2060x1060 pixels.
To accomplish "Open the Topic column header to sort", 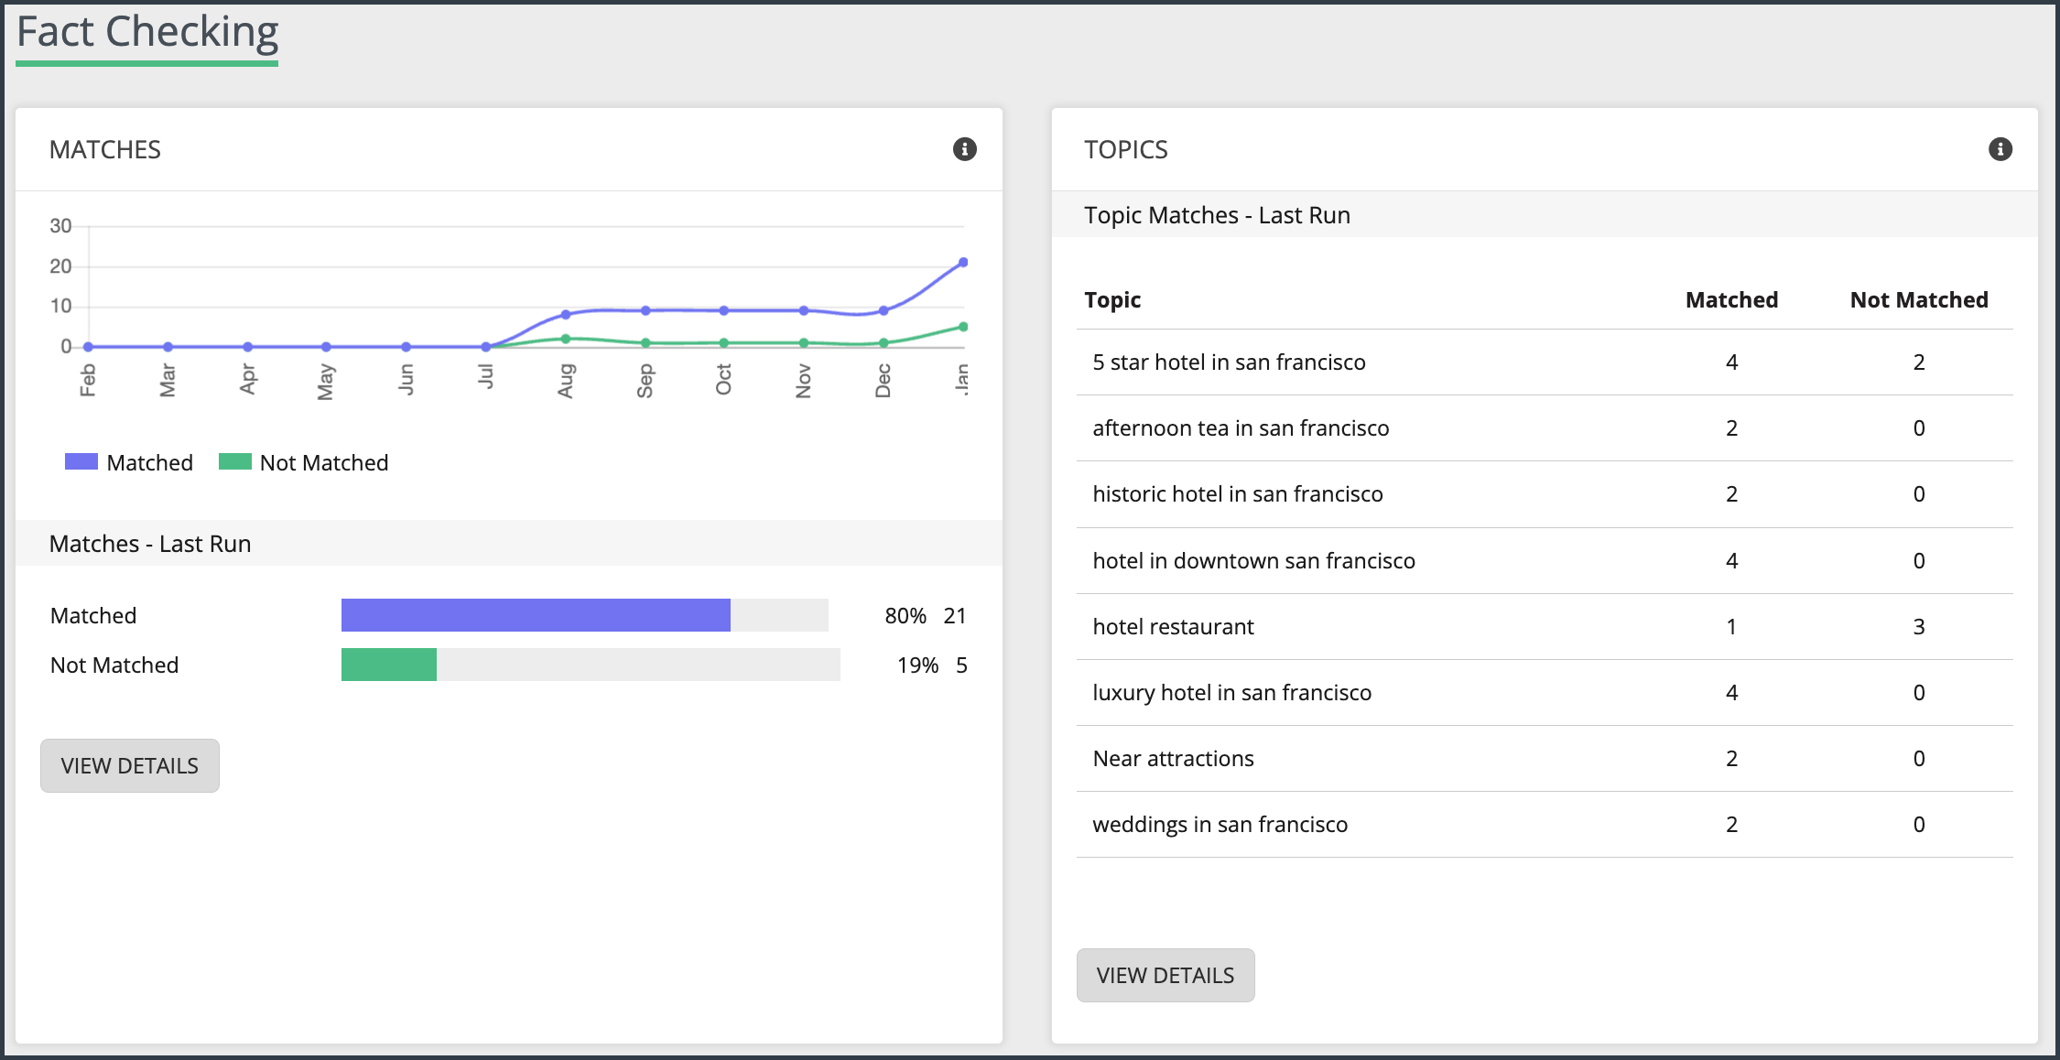I will click(1112, 299).
